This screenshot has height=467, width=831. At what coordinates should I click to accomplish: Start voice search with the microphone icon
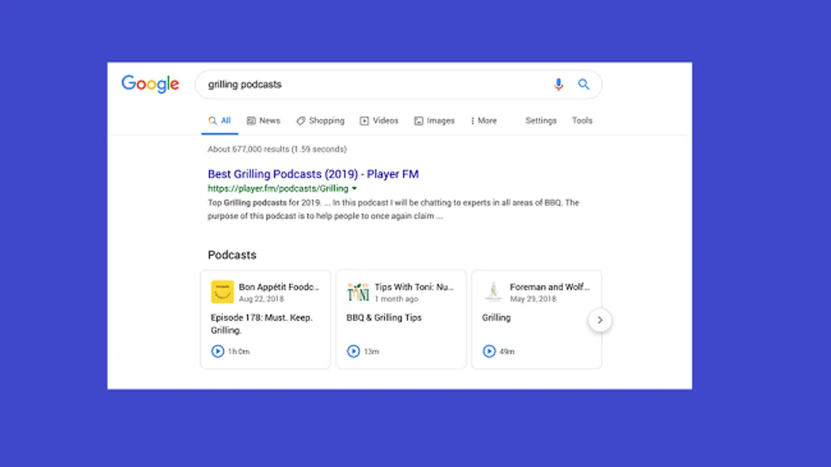[x=558, y=84]
